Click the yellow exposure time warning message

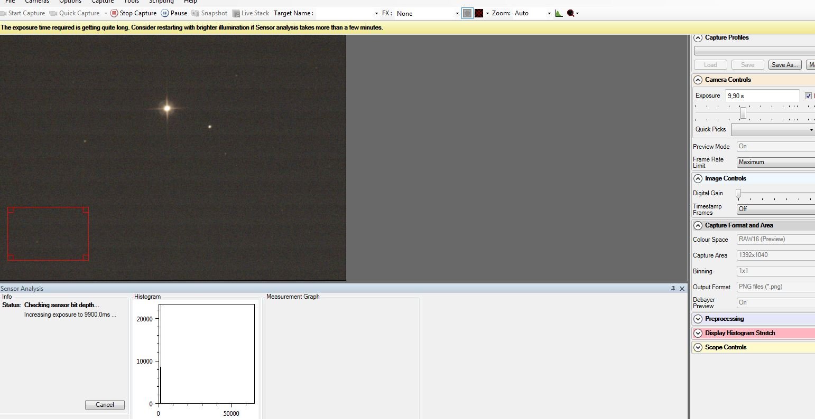(x=192, y=27)
